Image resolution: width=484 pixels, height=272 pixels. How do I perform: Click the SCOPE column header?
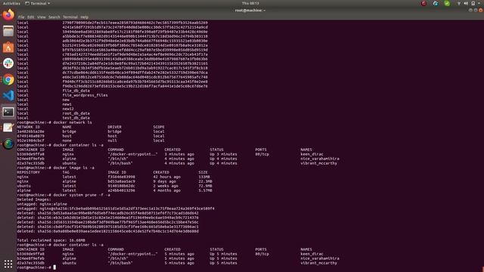point(159,127)
